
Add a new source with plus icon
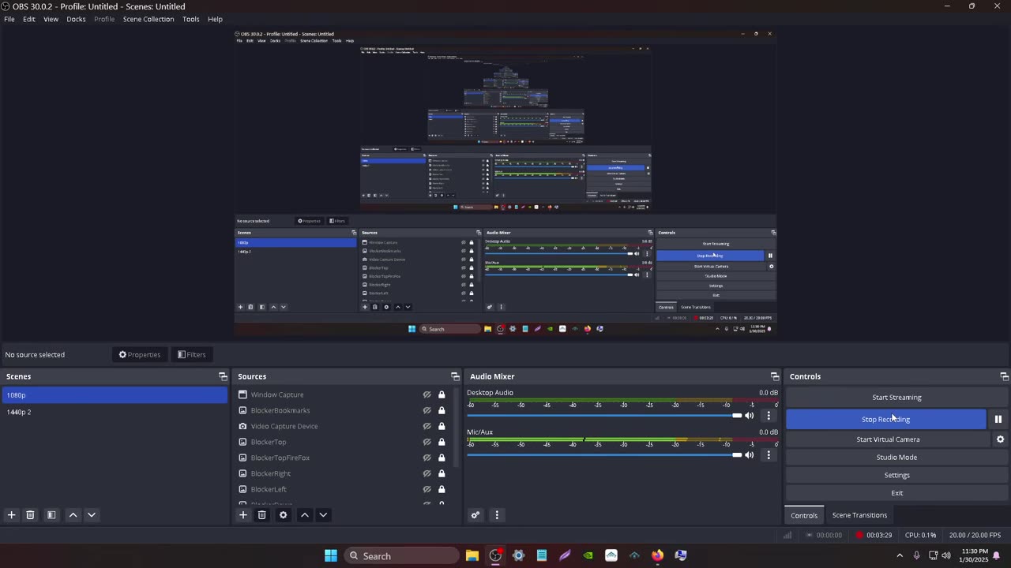[x=243, y=515]
